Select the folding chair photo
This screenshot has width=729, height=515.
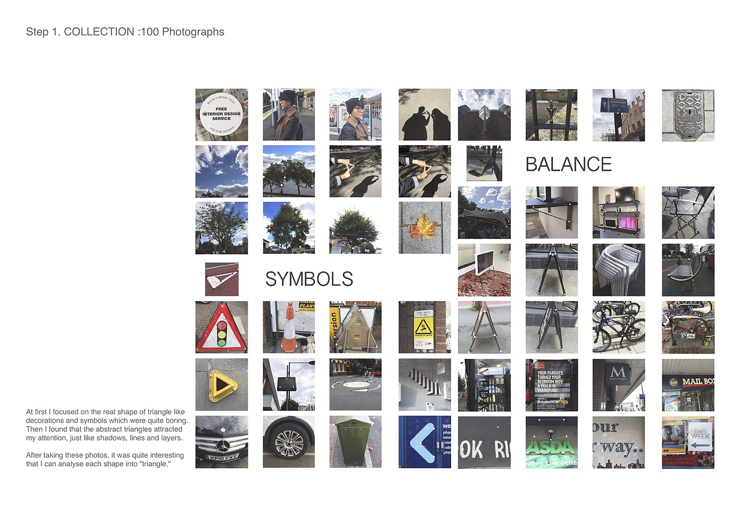(x=688, y=212)
